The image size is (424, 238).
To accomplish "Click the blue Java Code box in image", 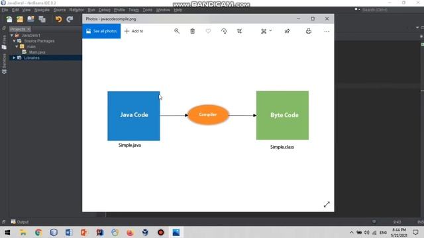I will 134,116.
